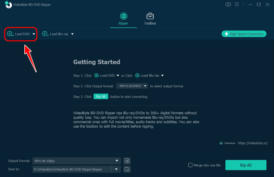The height and width of the screenshot is (177, 274).
Task: Open MP4 H.264/HEVC format selector in Step 2
Action: [132, 86]
